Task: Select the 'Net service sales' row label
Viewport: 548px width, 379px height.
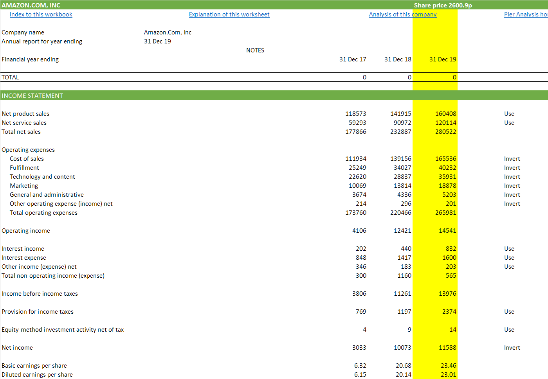Action: 24,123
